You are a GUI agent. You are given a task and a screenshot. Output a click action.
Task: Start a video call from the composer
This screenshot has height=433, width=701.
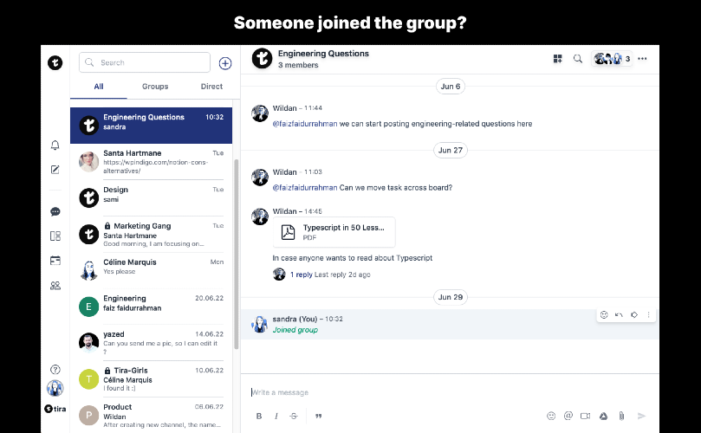pyautogui.click(x=586, y=416)
